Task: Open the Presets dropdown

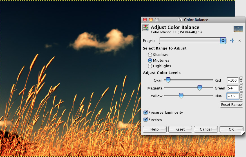Action: tap(193, 41)
